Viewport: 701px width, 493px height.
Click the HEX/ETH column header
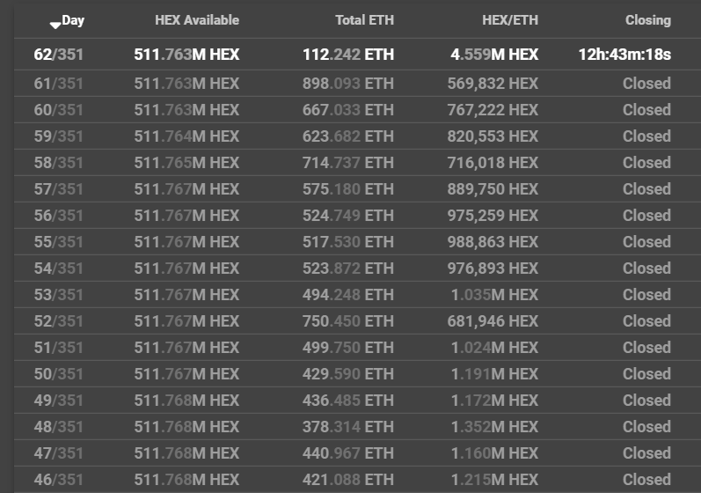[510, 20]
